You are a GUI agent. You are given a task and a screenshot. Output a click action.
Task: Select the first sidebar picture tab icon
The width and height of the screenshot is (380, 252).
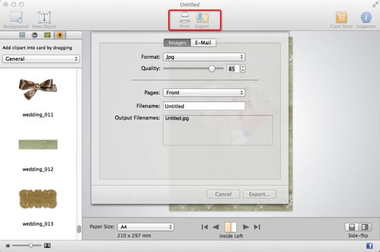click(22, 35)
